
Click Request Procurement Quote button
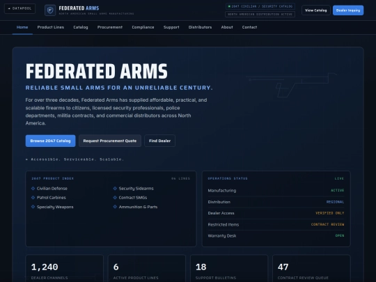click(x=110, y=141)
